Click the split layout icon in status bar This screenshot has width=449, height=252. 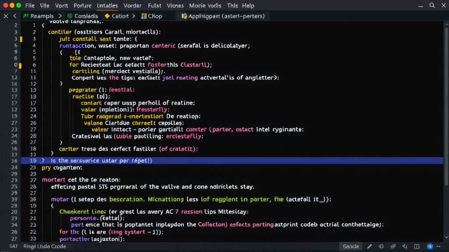(x=416, y=246)
